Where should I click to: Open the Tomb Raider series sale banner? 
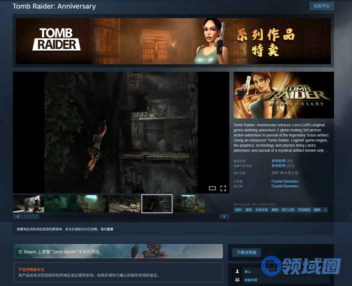173,41
